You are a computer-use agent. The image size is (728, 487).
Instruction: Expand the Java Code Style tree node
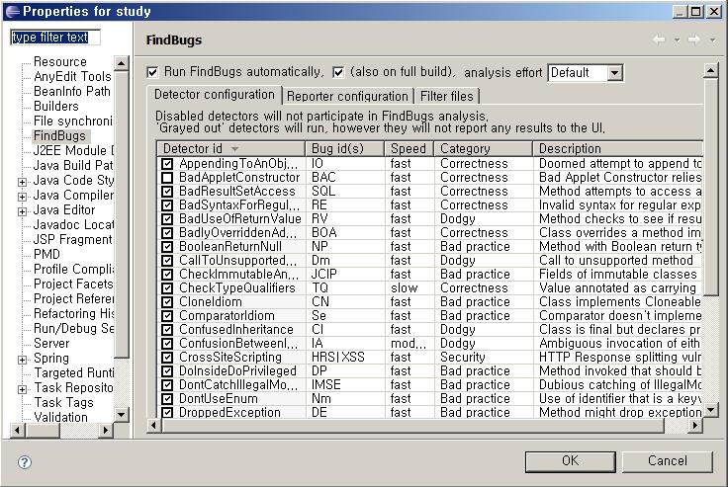tap(22, 182)
